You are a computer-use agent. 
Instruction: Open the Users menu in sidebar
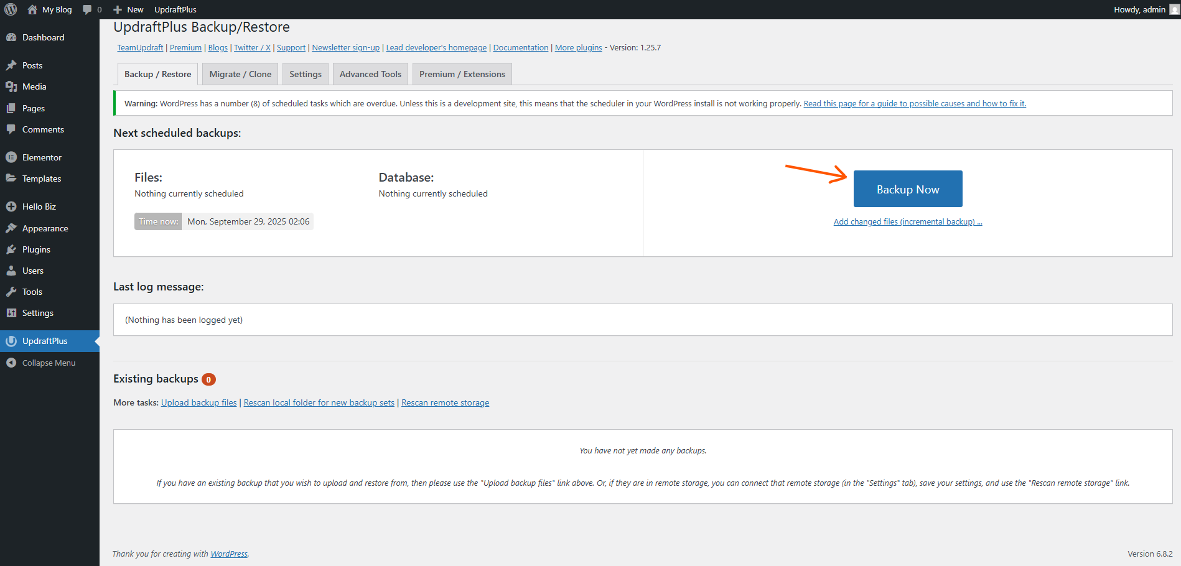pos(33,271)
